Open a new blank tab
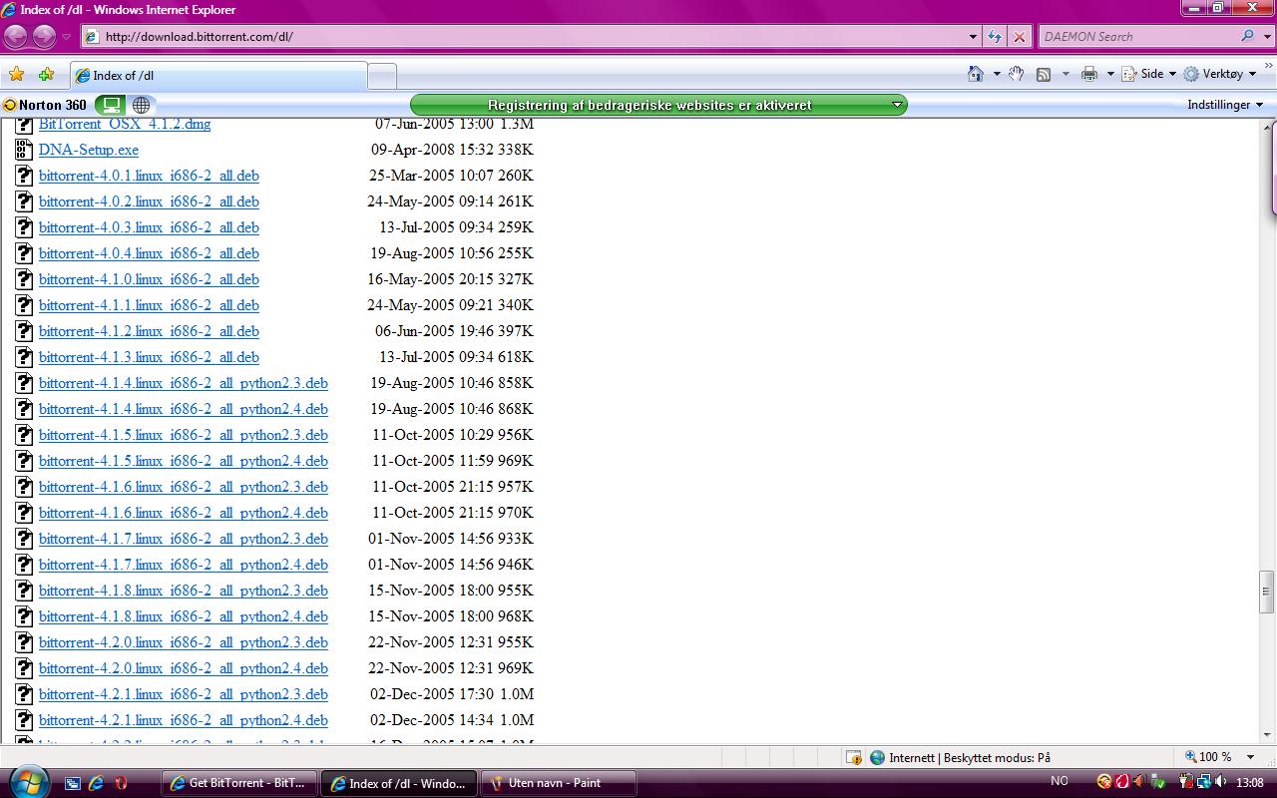1277x798 pixels. tap(382, 76)
